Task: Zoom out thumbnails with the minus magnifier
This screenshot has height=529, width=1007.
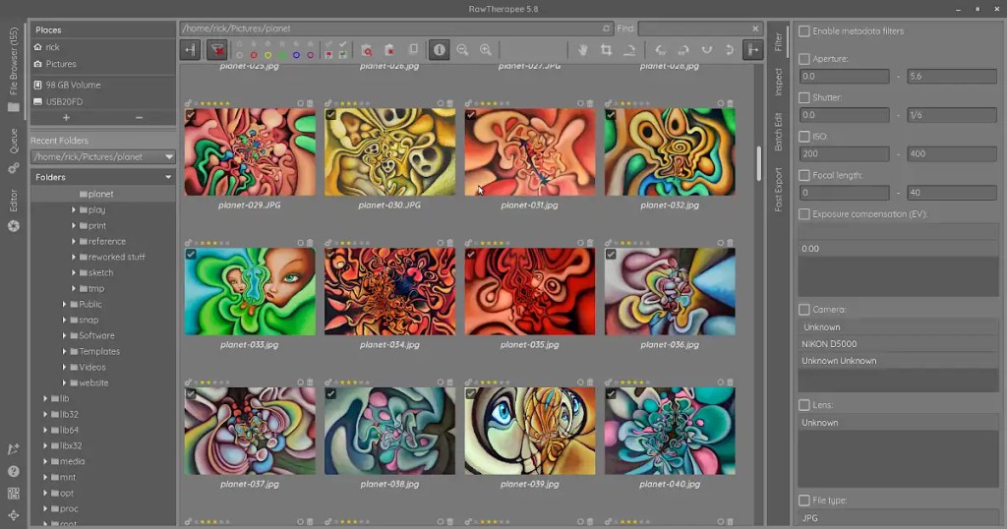Action: coord(462,50)
